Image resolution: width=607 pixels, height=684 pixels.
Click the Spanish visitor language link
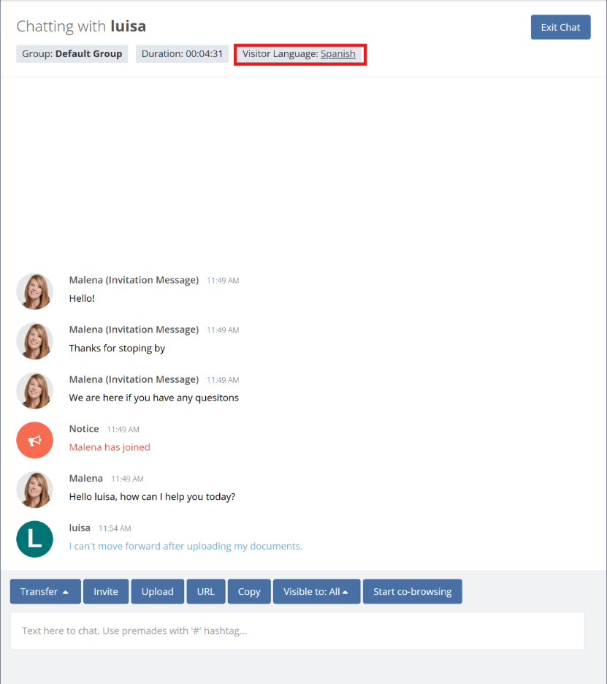click(337, 54)
